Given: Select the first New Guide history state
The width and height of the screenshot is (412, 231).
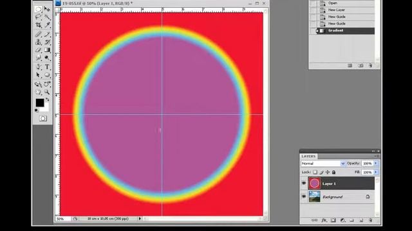Looking at the screenshot, I should pyautogui.click(x=346, y=17).
